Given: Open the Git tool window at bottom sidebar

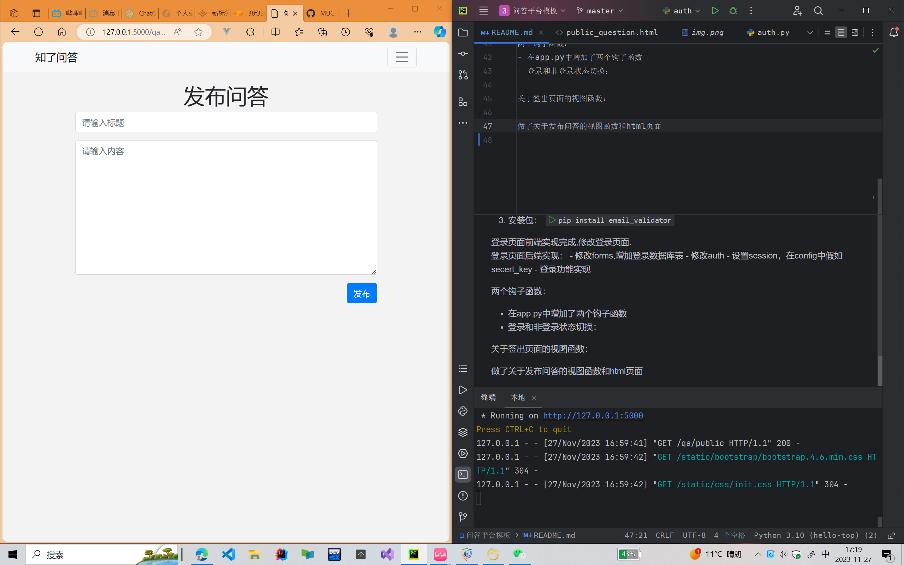Looking at the screenshot, I should pos(463,517).
